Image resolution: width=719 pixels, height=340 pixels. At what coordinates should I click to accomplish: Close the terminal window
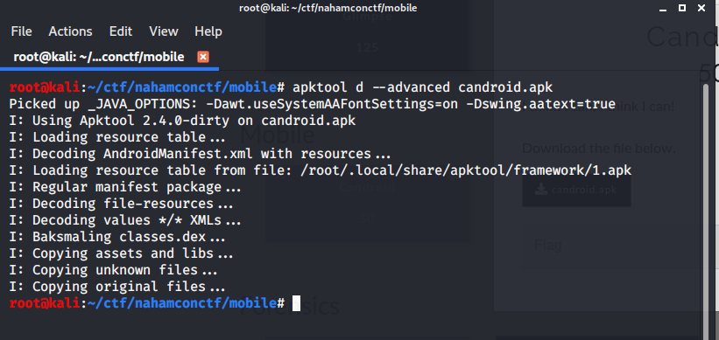click(x=701, y=8)
